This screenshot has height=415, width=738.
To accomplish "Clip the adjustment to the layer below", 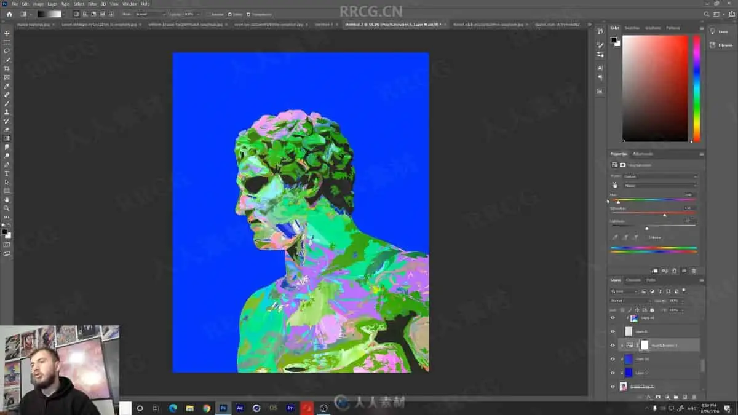I will tap(654, 271).
